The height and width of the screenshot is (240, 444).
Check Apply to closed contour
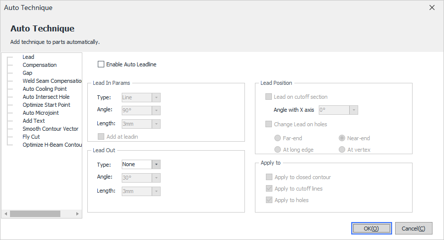(269, 177)
